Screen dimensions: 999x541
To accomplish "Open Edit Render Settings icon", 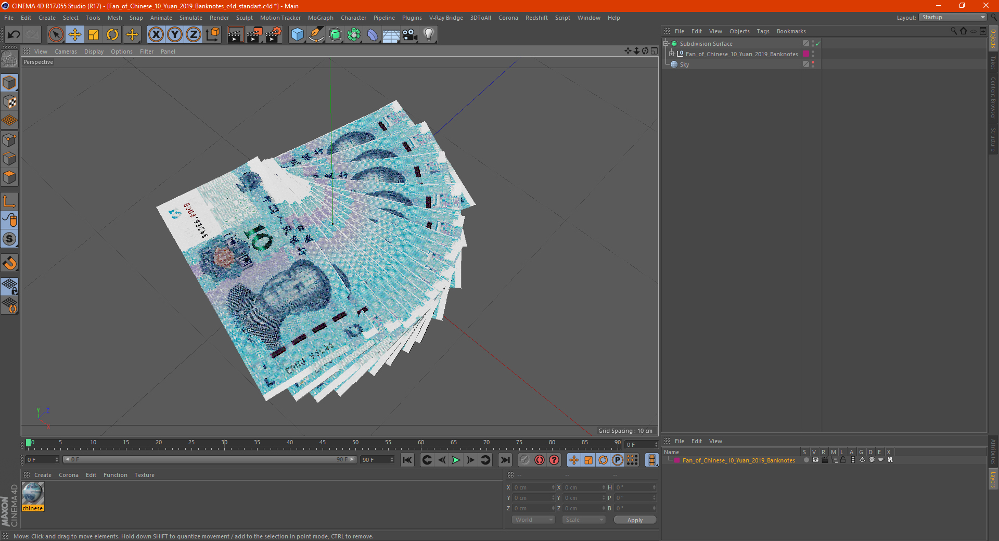I will (x=274, y=35).
